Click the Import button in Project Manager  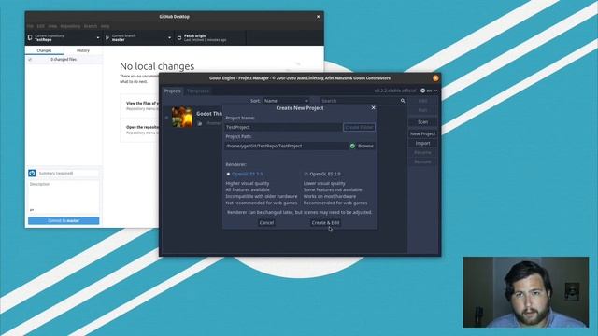422,143
